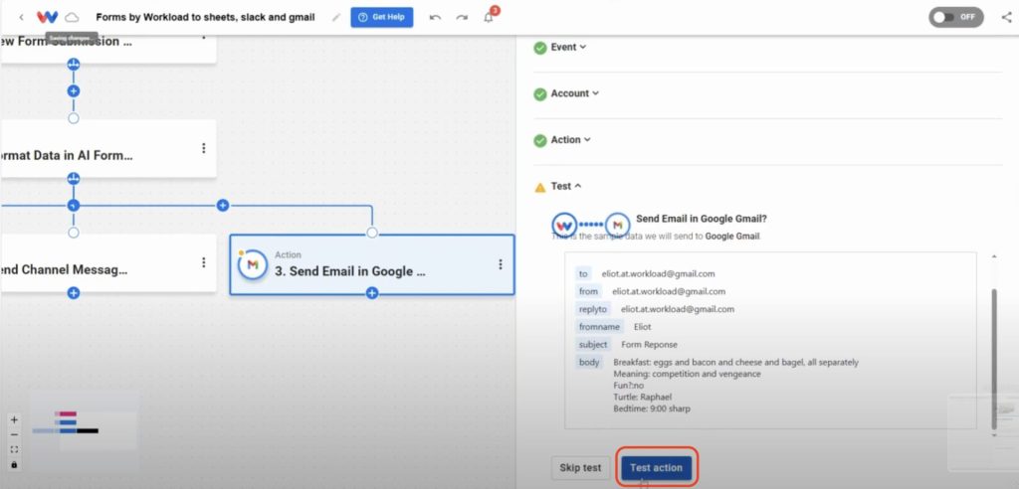Select the Gmail icon on action 3

click(253, 264)
